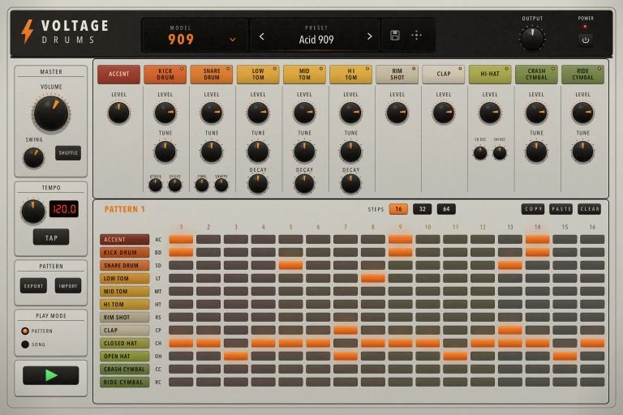Click the Accent Level knob
623x415 pixels.
point(118,113)
